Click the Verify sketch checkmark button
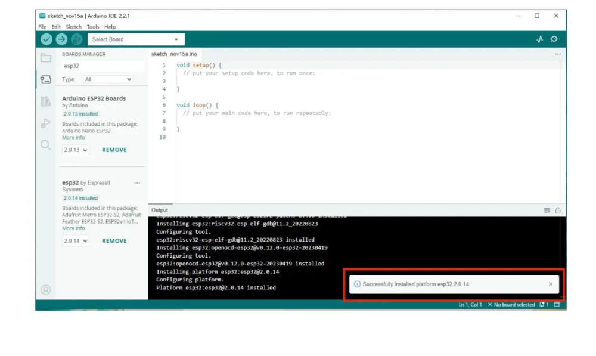This screenshot has width=596, height=356. pos(46,39)
